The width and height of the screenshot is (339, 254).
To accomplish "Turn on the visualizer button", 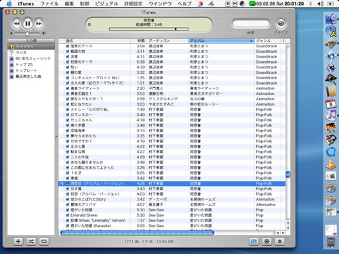I will point(266,241).
